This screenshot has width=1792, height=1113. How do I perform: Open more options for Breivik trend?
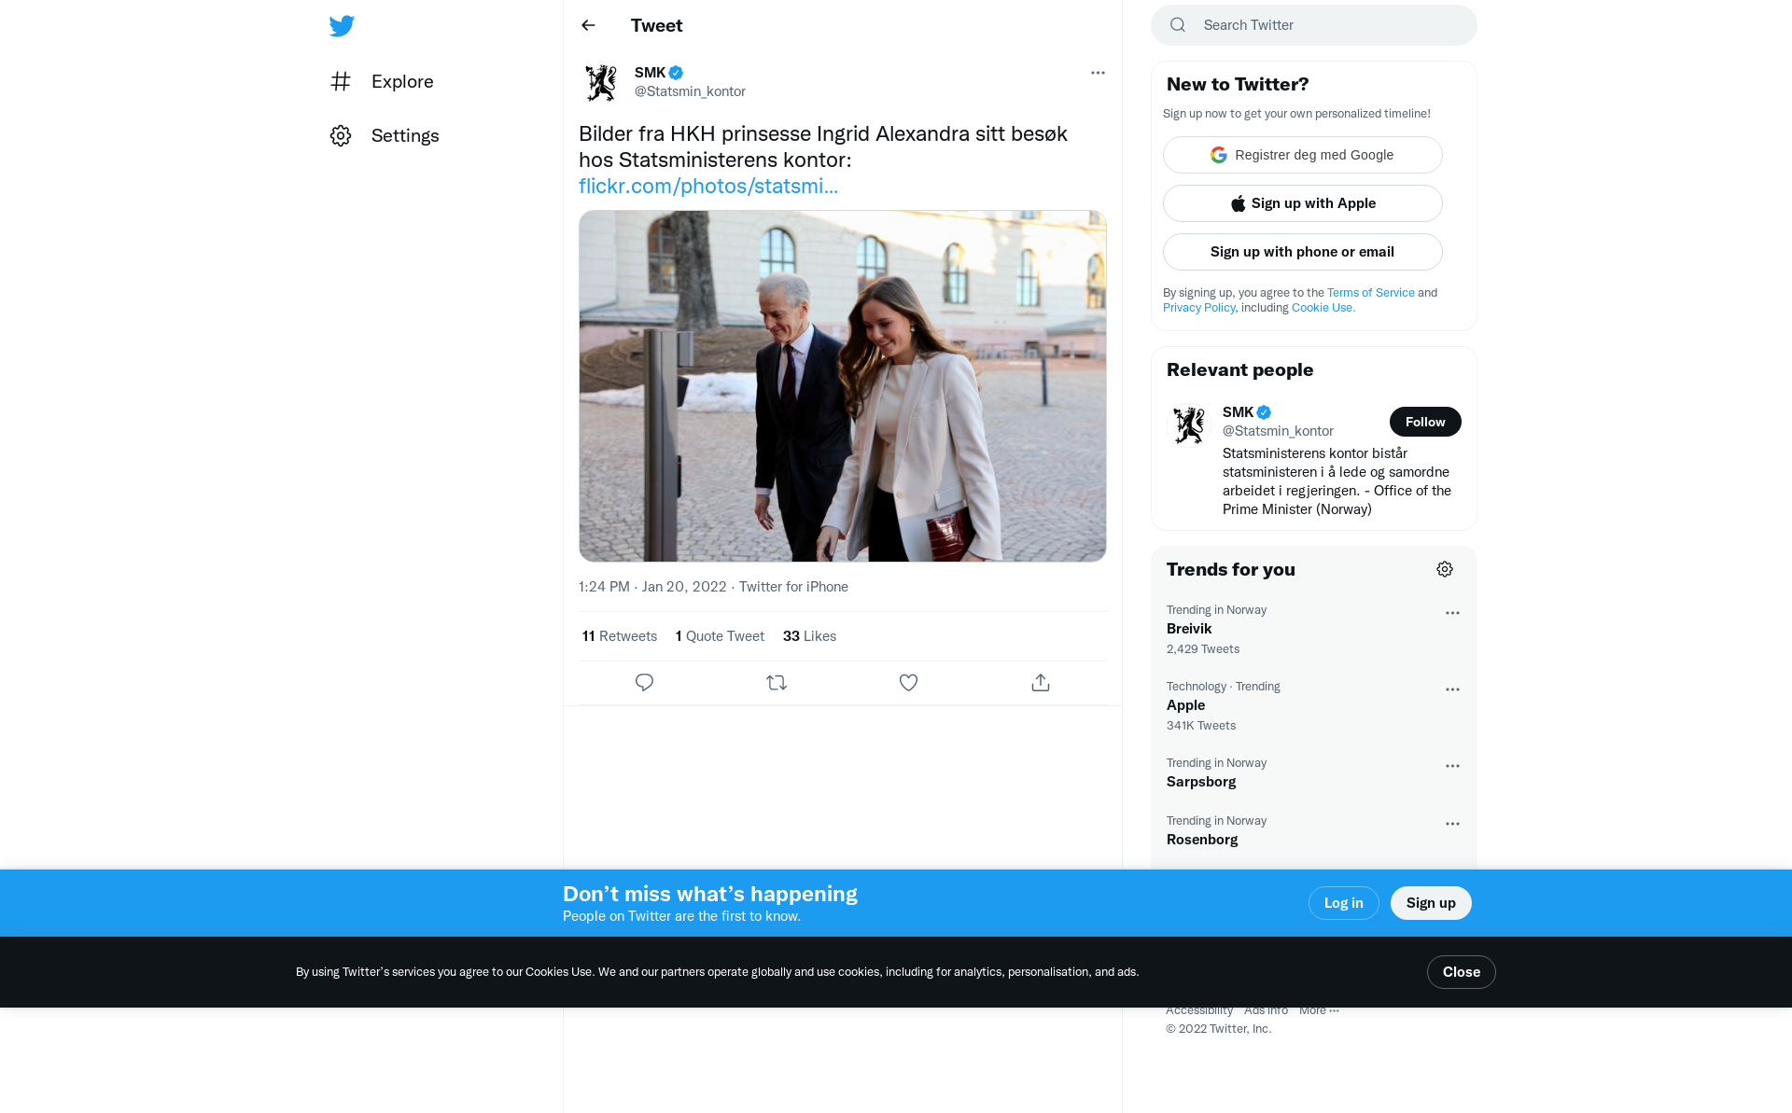1452,613
